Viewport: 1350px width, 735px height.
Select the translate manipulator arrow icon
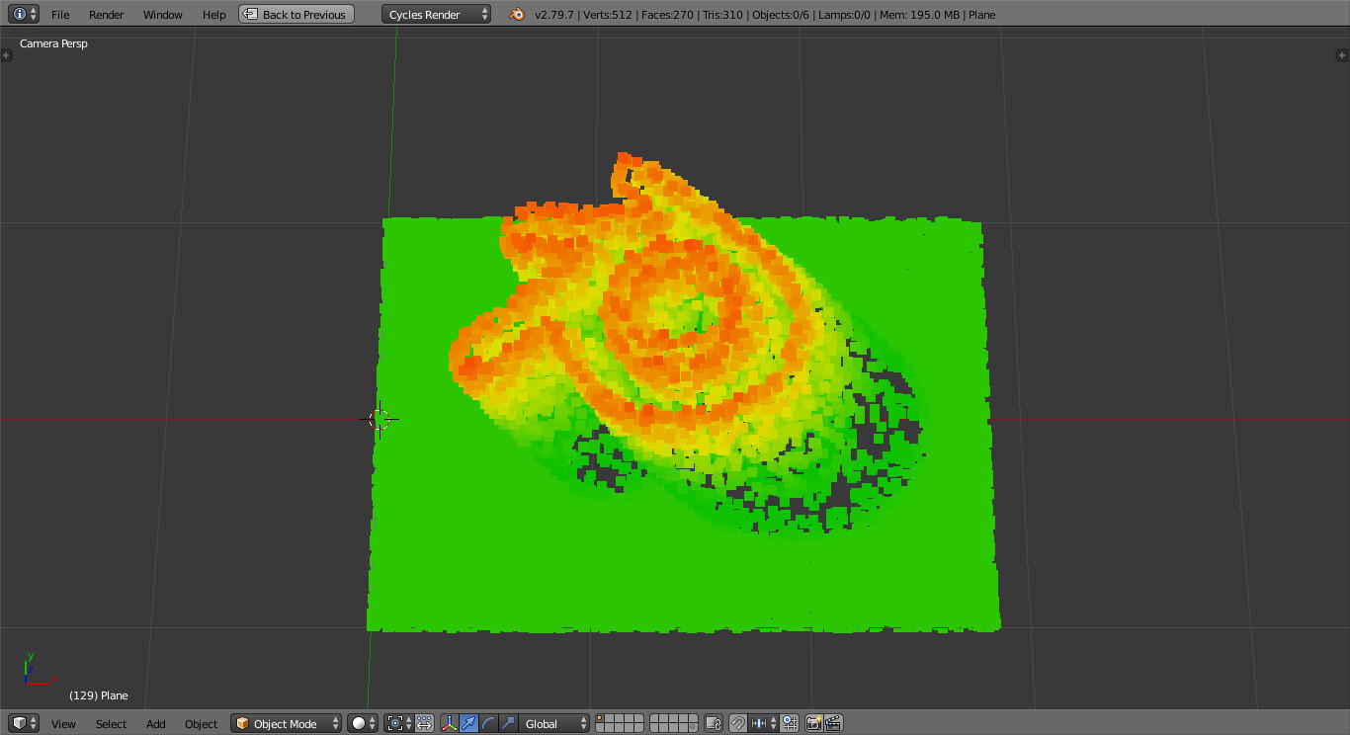pyautogui.click(x=468, y=723)
